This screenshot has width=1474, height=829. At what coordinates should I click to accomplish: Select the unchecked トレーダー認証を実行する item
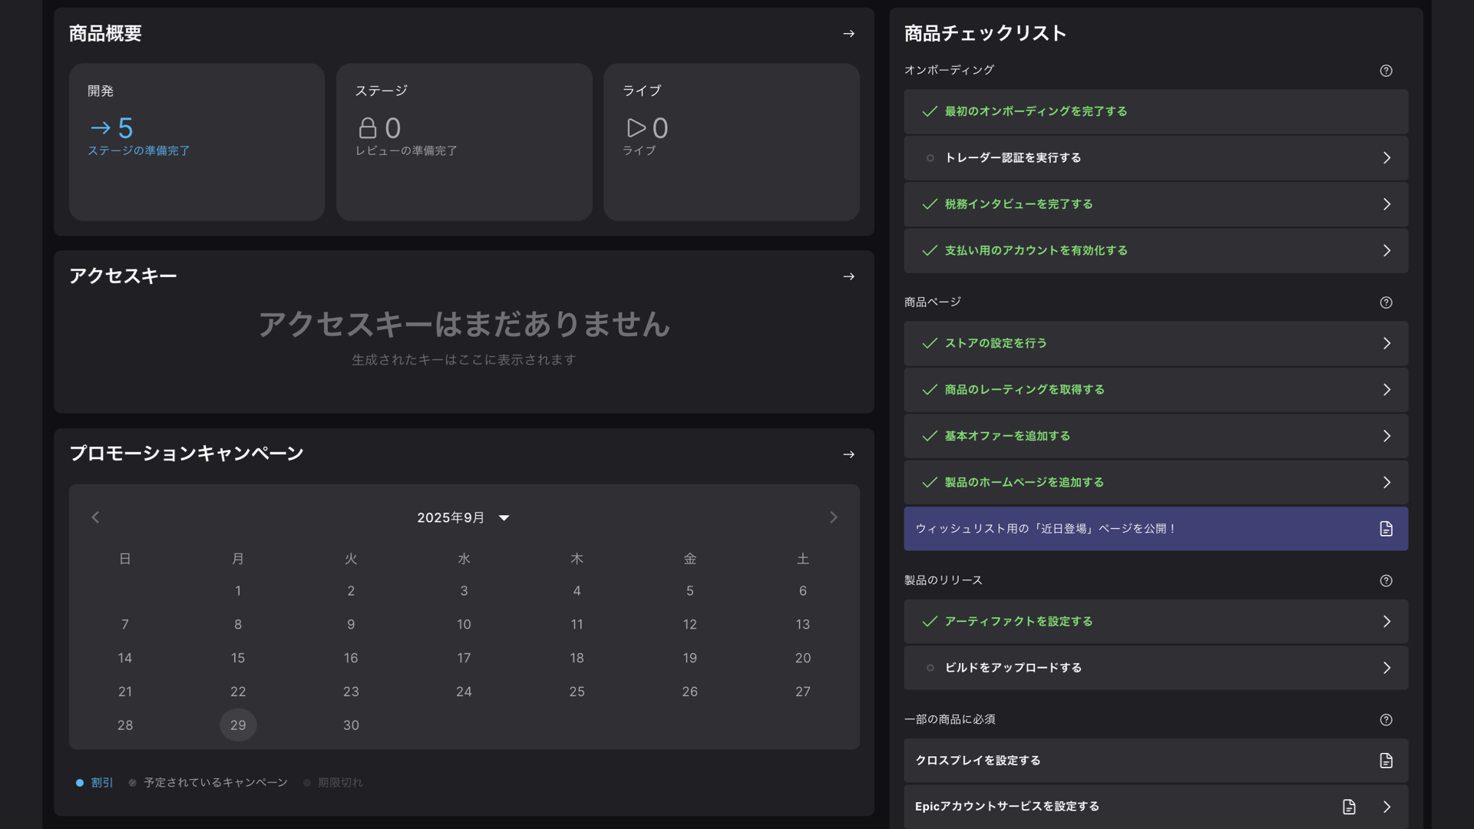1013,158
